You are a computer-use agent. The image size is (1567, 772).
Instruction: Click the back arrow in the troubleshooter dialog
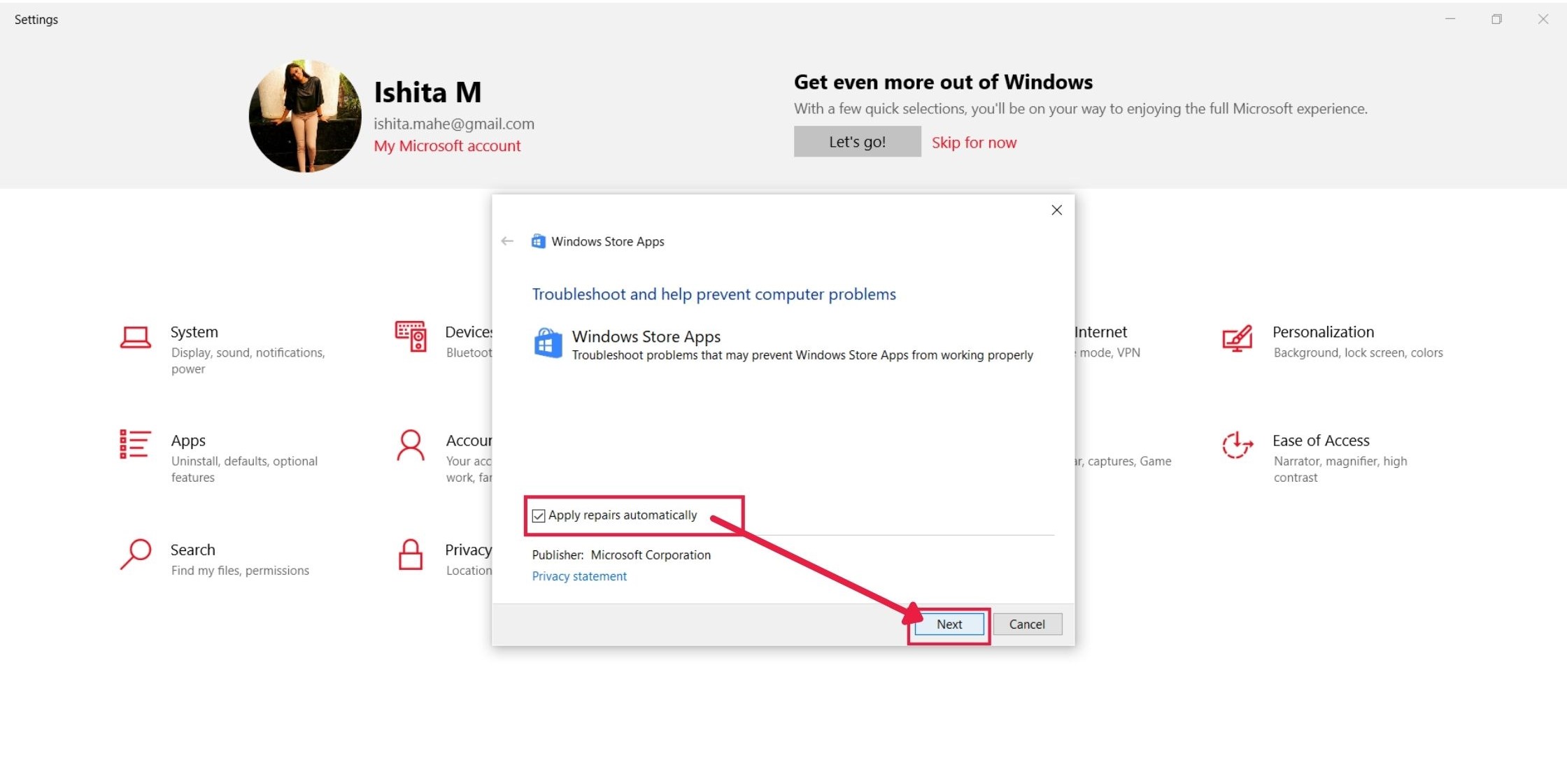[x=506, y=241]
